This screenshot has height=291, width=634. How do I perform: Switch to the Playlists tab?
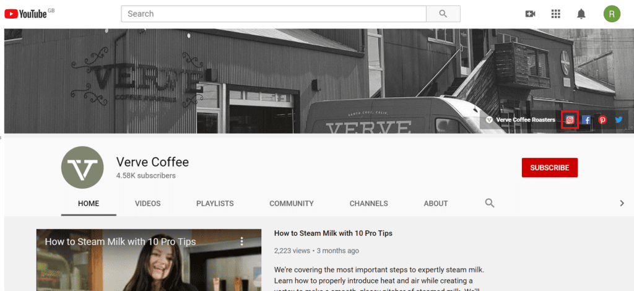[x=215, y=203]
